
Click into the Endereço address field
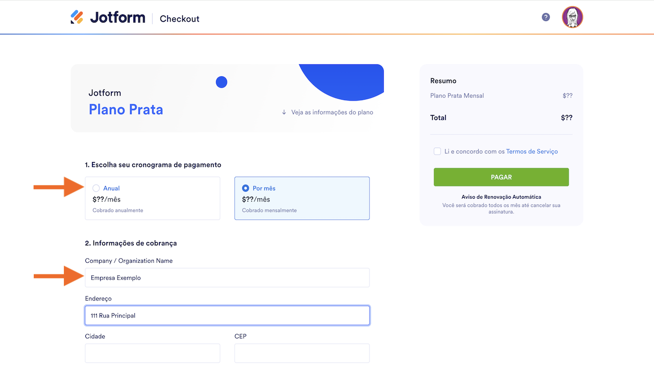[227, 315]
